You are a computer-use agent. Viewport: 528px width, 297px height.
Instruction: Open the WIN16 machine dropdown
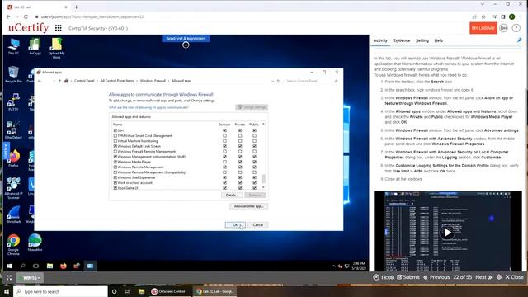[31, 278]
